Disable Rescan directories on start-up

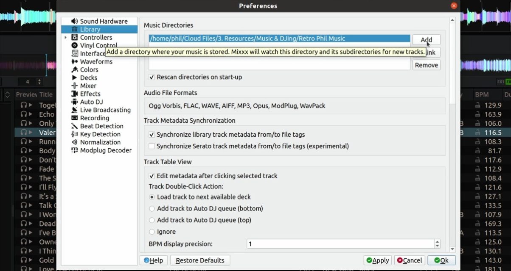coord(152,77)
